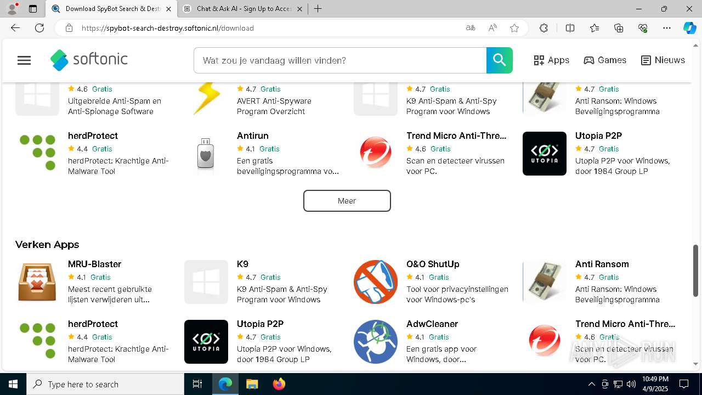View site information lock icon
Image resolution: width=702 pixels, height=395 pixels.
pyautogui.click(x=69, y=28)
